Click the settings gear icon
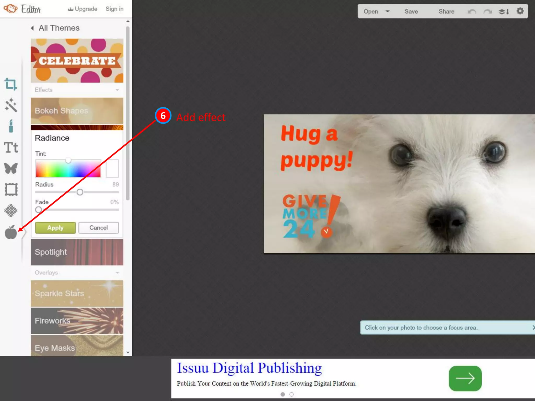 [x=520, y=11]
